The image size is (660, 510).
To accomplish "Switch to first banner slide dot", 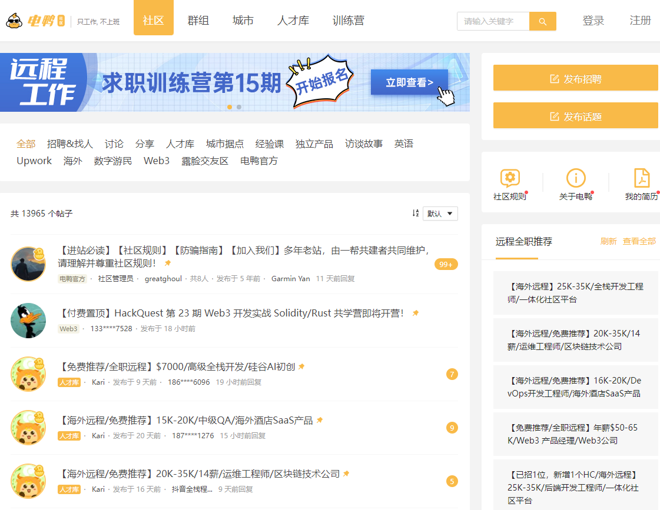I will (x=230, y=107).
